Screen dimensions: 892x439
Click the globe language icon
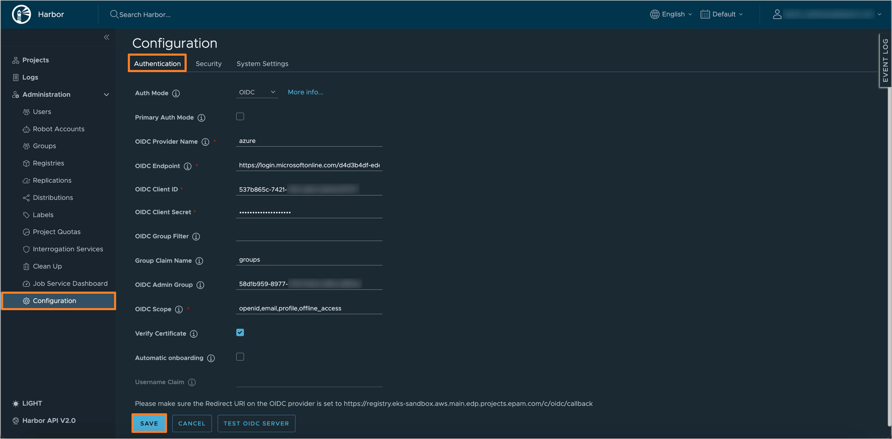tap(654, 14)
